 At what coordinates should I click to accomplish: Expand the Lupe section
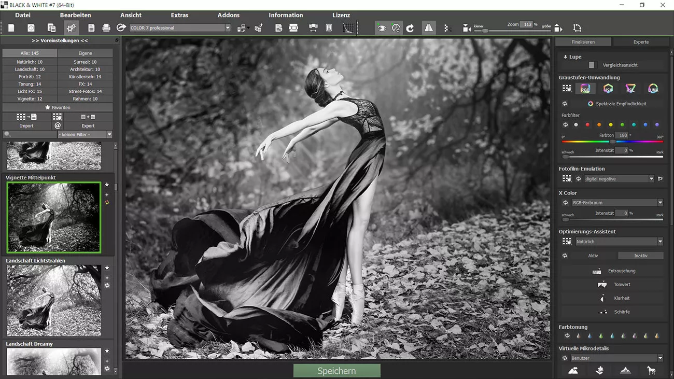(x=572, y=57)
